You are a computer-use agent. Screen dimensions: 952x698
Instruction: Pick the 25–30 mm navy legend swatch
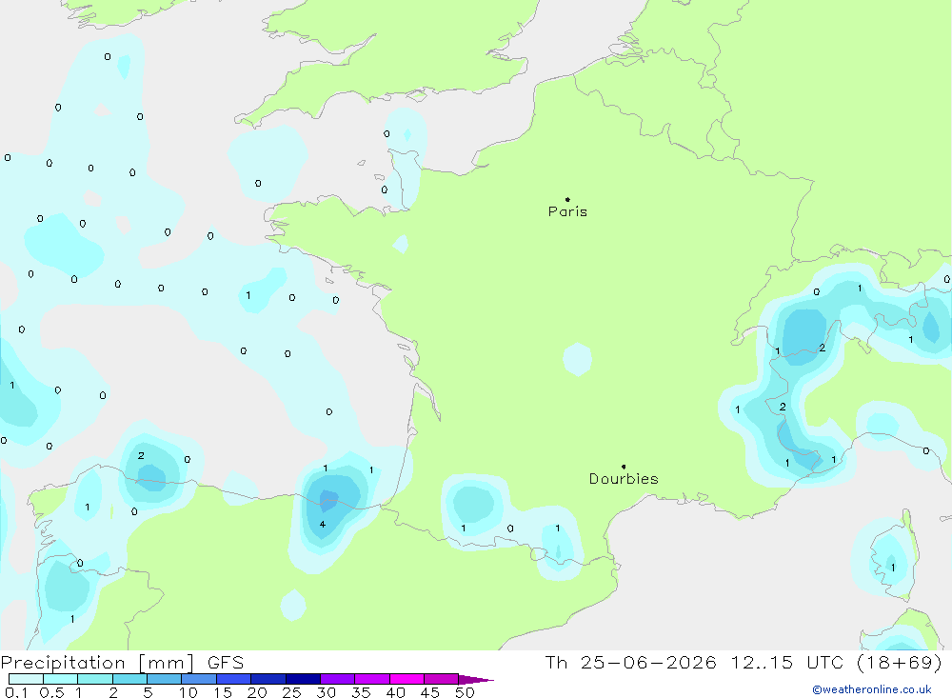(303, 679)
